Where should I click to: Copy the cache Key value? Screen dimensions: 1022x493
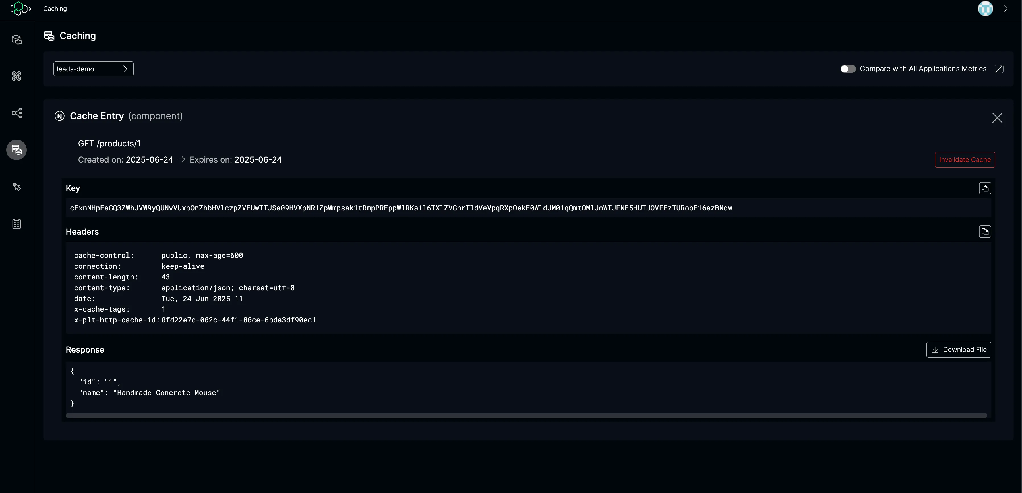[x=985, y=188]
